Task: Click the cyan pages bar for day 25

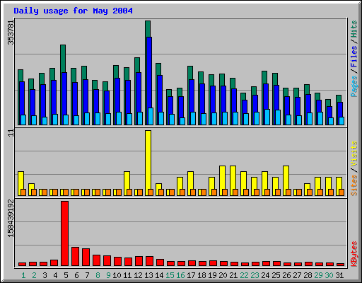Action: pos(278,117)
